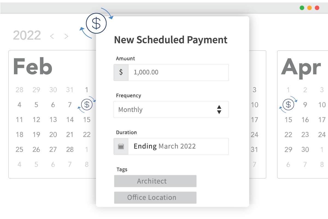The height and width of the screenshot is (219, 328).
Task: Click the dollar payment marker on April 8
Action: pos(288,104)
